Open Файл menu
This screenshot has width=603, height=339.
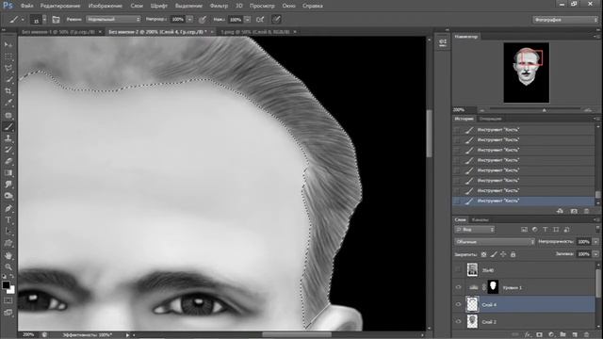tap(26, 6)
